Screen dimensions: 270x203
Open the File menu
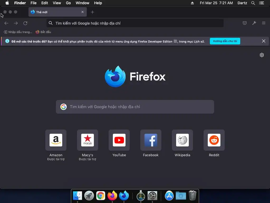tap(33, 3)
